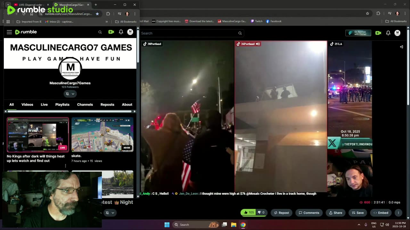Open All Bookmarks folder in background window

coord(396,21)
